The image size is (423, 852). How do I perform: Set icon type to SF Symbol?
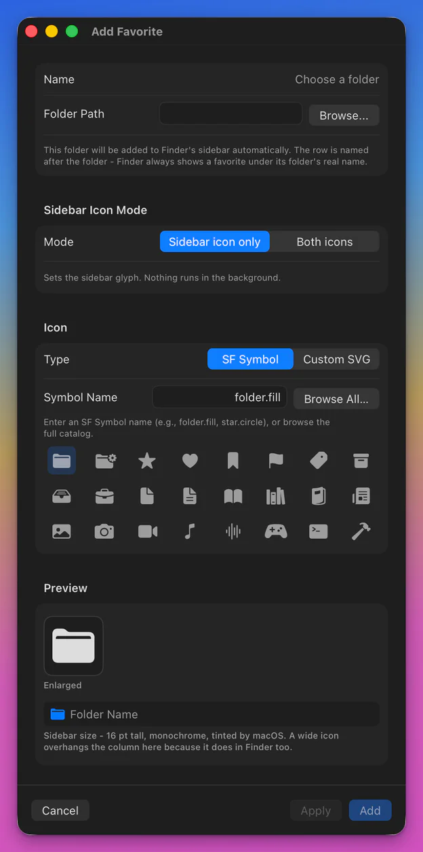(250, 359)
